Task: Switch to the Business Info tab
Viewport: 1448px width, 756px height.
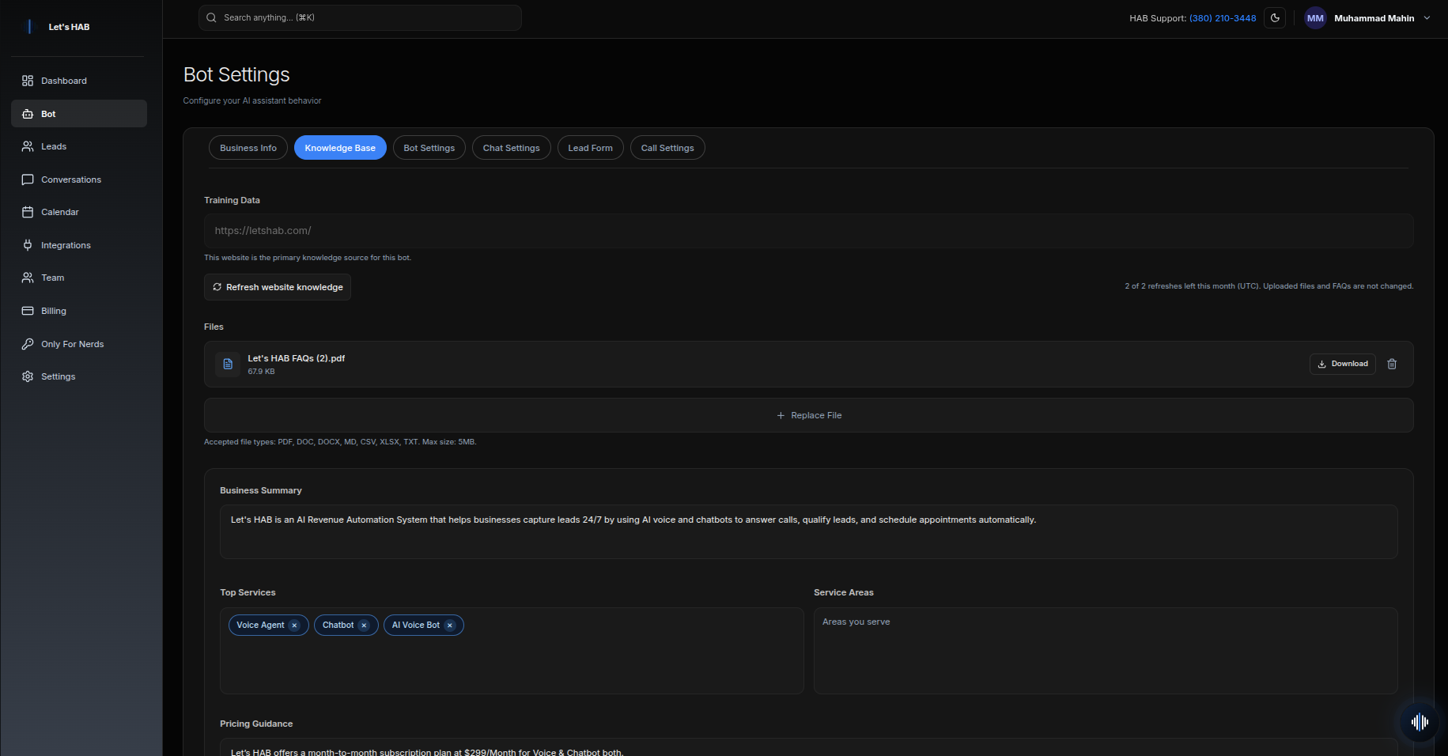Action: [x=248, y=148]
